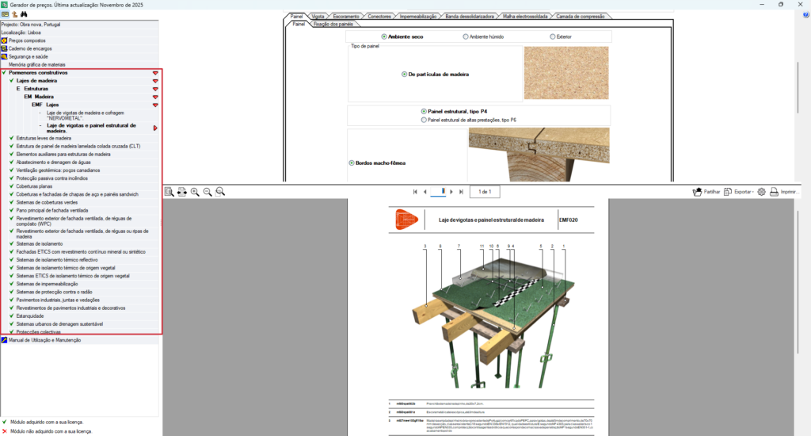Click the Partilhar button label
Image resolution: width=811 pixels, height=436 pixels.
point(712,192)
